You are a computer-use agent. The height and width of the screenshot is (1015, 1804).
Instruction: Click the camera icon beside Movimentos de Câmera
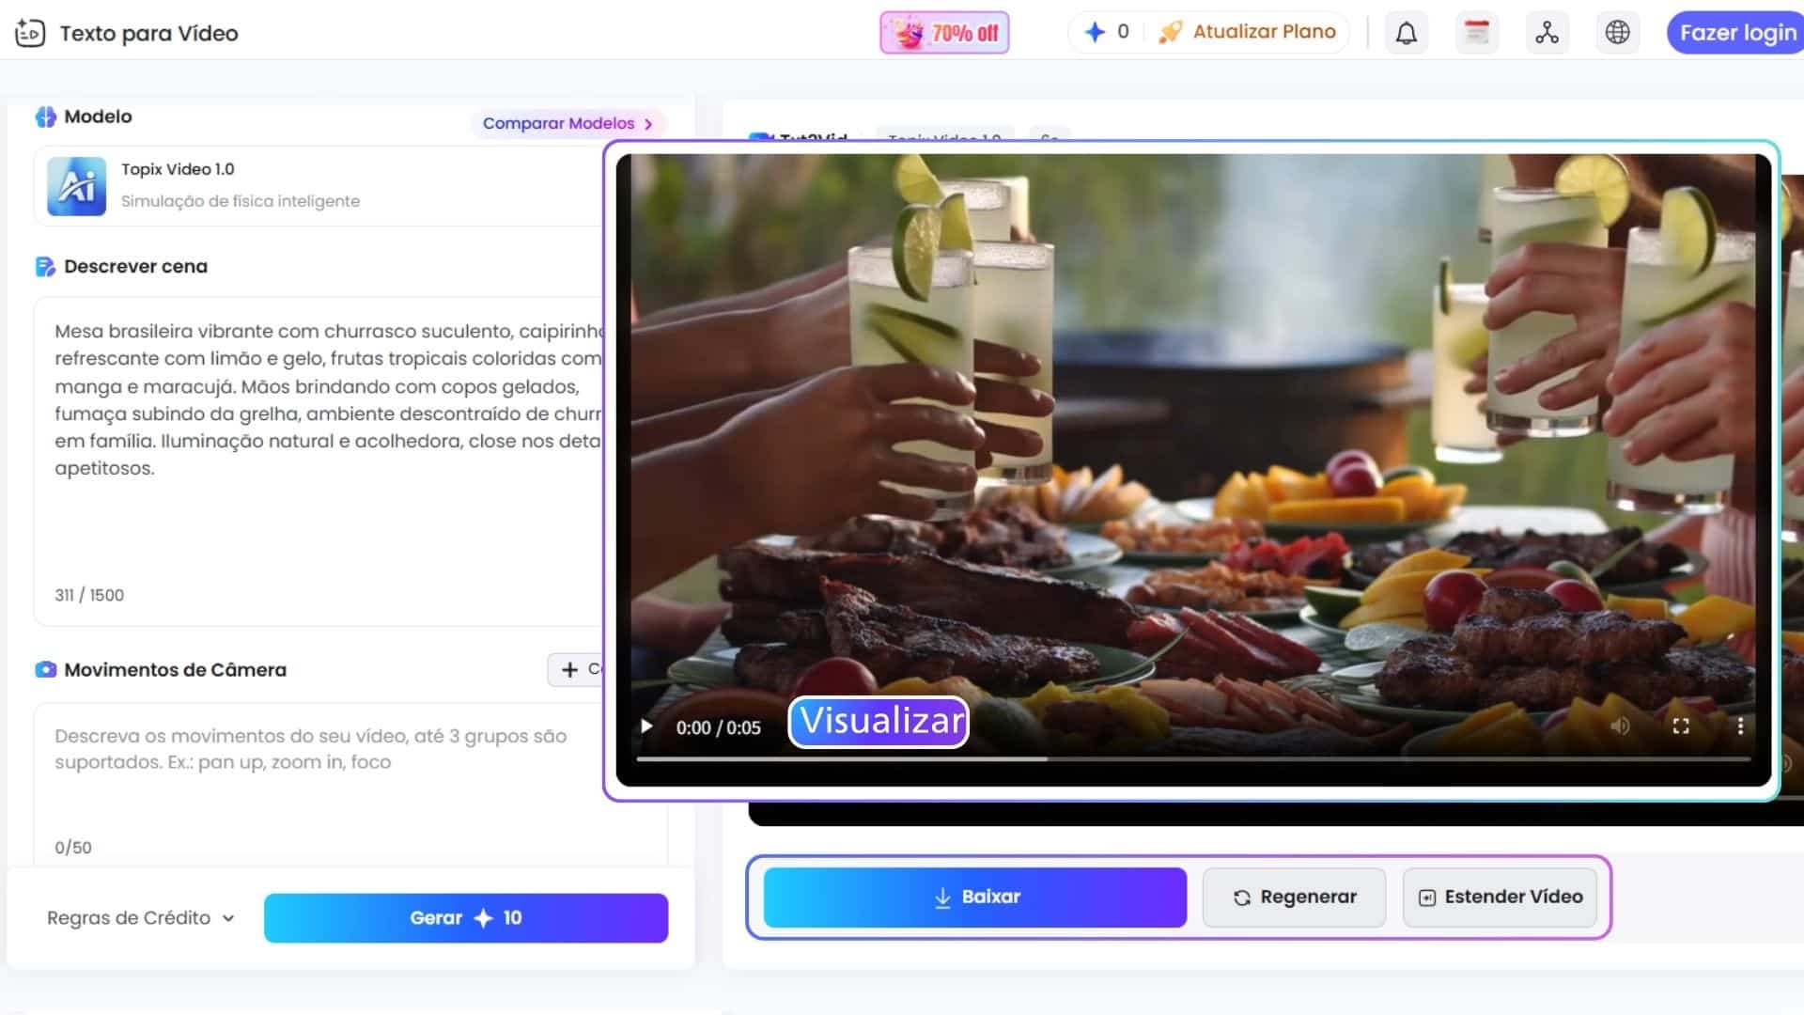44,669
